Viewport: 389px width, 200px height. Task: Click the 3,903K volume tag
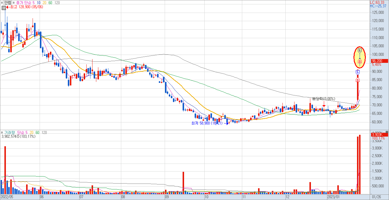(x=379, y=135)
